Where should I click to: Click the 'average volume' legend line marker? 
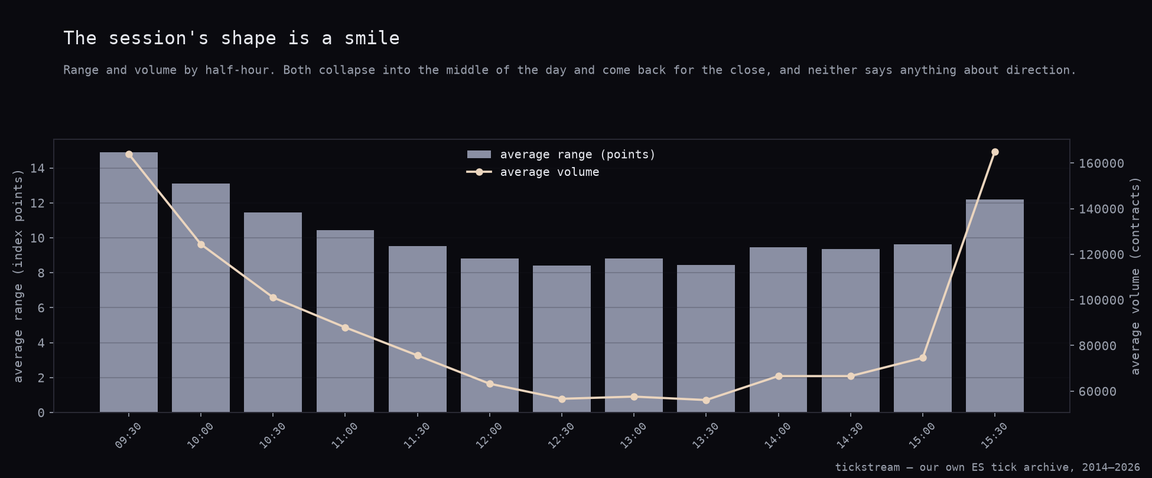coord(479,172)
